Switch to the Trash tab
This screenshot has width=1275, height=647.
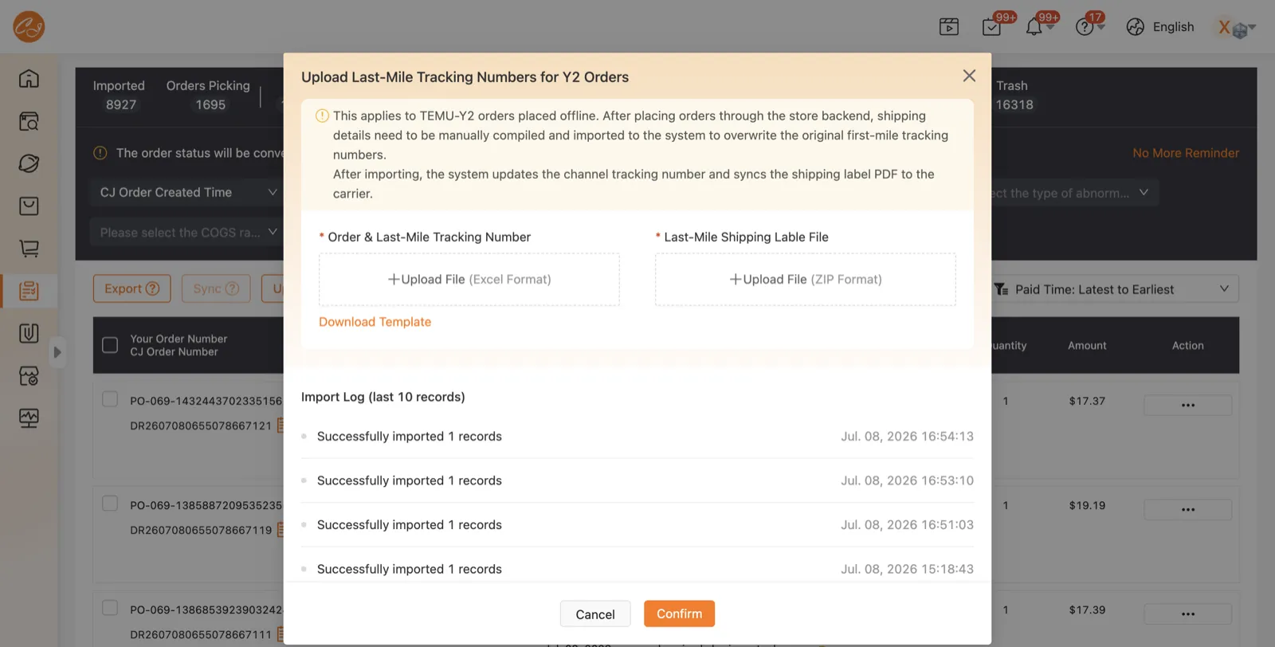pos(1014,95)
